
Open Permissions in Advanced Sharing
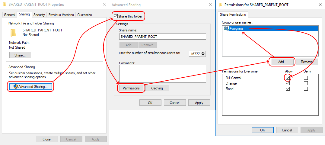click(131, 88)
